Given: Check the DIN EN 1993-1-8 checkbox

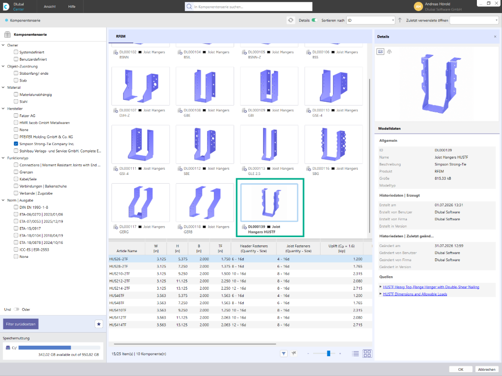Looking at the screenshot, I should pos(15,207).
